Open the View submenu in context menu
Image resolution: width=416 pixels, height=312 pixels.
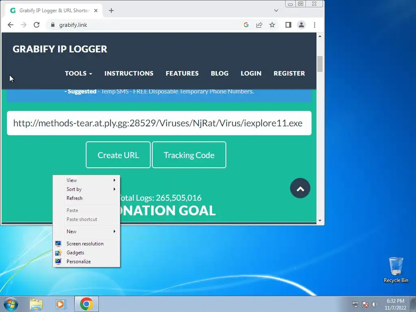87,180
